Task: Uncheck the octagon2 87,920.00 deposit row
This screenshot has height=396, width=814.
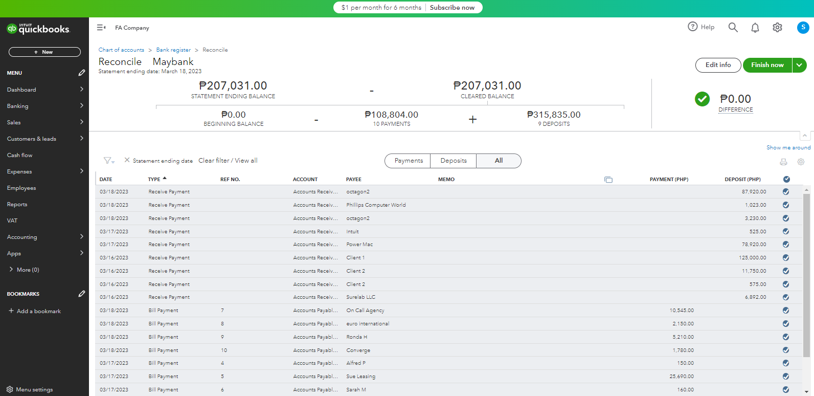Action: [x=786, y=192]
